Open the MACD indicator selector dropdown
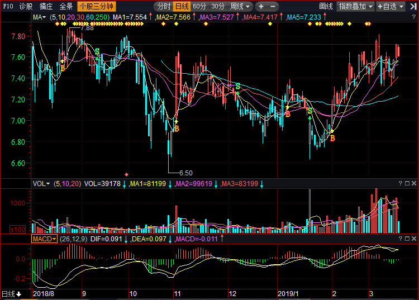419x300 pixels. pos(44,239)
